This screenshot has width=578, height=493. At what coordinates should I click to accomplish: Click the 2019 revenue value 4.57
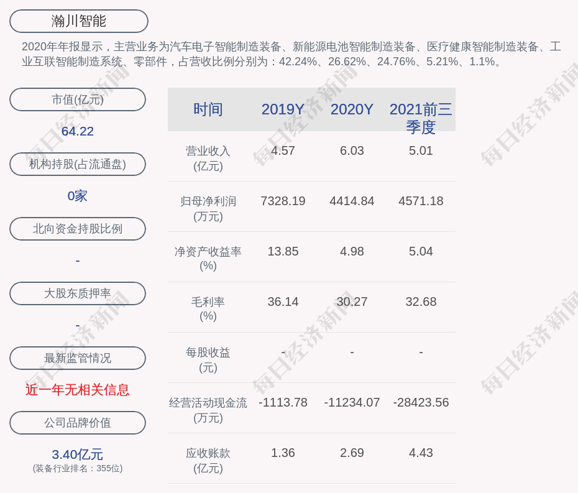click(x=283, y=151)
